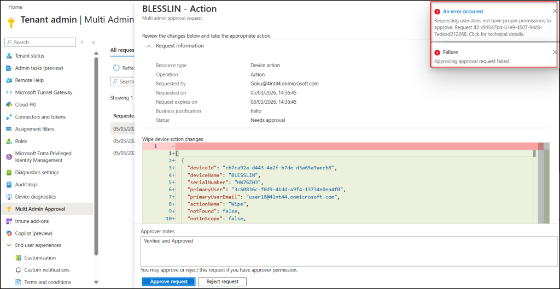Screen dimensions: 560x289
Task: Click the primaryUserEmail line in the diff
Action: [264, 197]
